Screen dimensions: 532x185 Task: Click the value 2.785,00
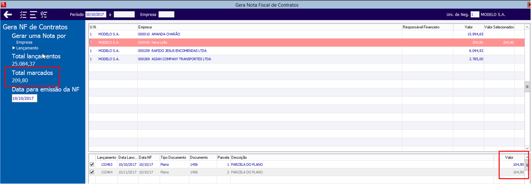click(476, 59)
